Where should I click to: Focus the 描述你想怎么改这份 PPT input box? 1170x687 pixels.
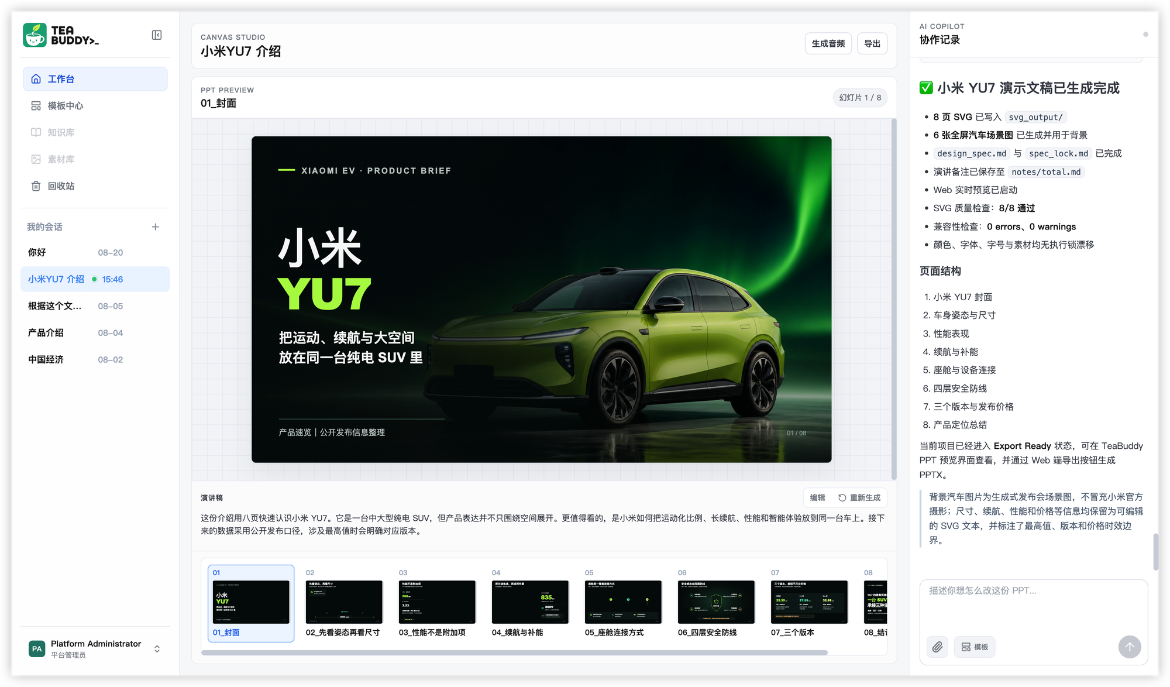[x=1034, y=606]
